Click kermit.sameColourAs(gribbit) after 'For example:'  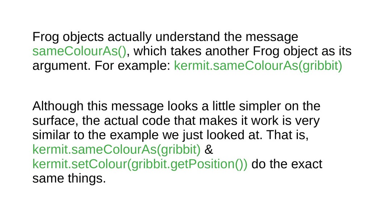tap(258, 66)
